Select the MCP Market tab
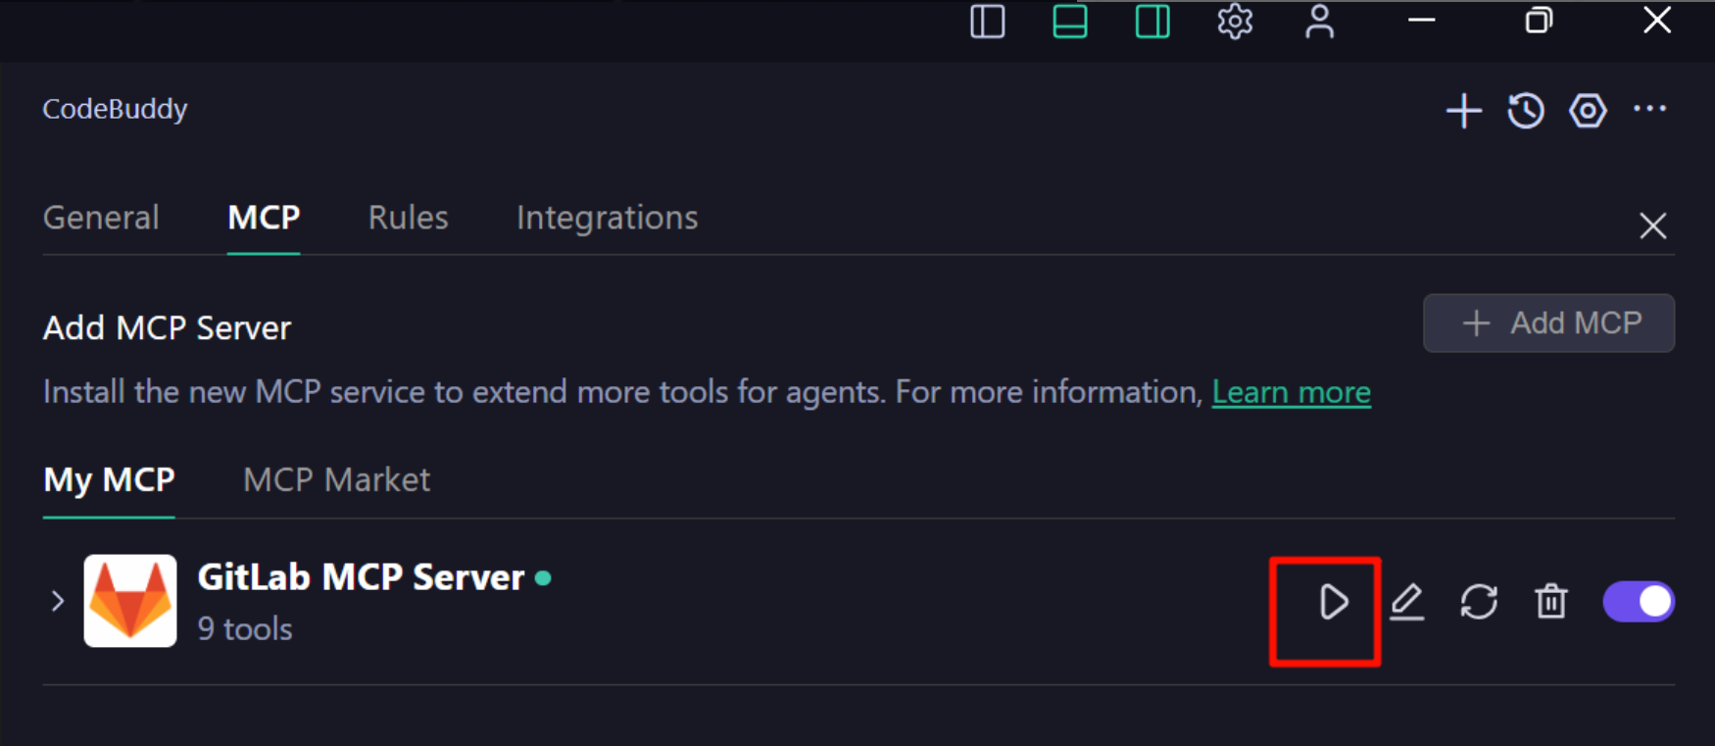The height and width of the screenshot is (746, 1715). tap(336, 480)
